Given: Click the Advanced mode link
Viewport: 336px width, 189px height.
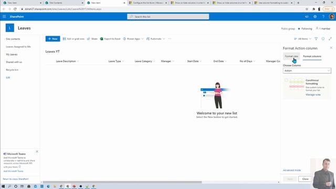Looking at the screenshot, I should click(292, 170).
